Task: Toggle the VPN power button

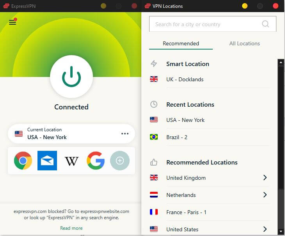Action: (71, 77)
